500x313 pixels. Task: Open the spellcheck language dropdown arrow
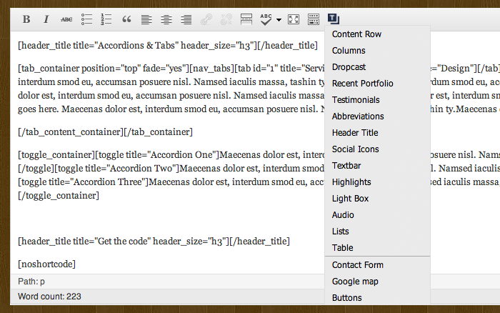(279, 19)
